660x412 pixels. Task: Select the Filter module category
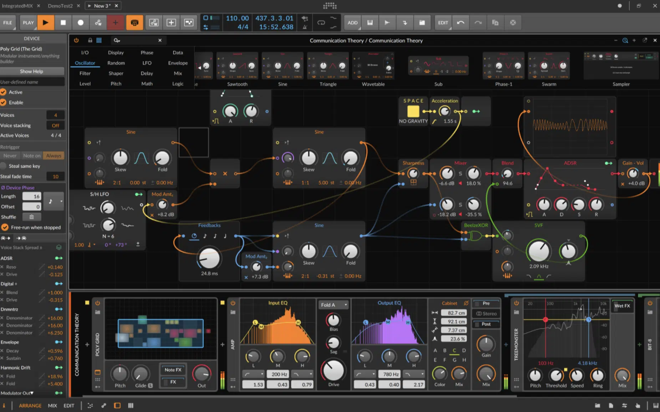tap(85, 73)
